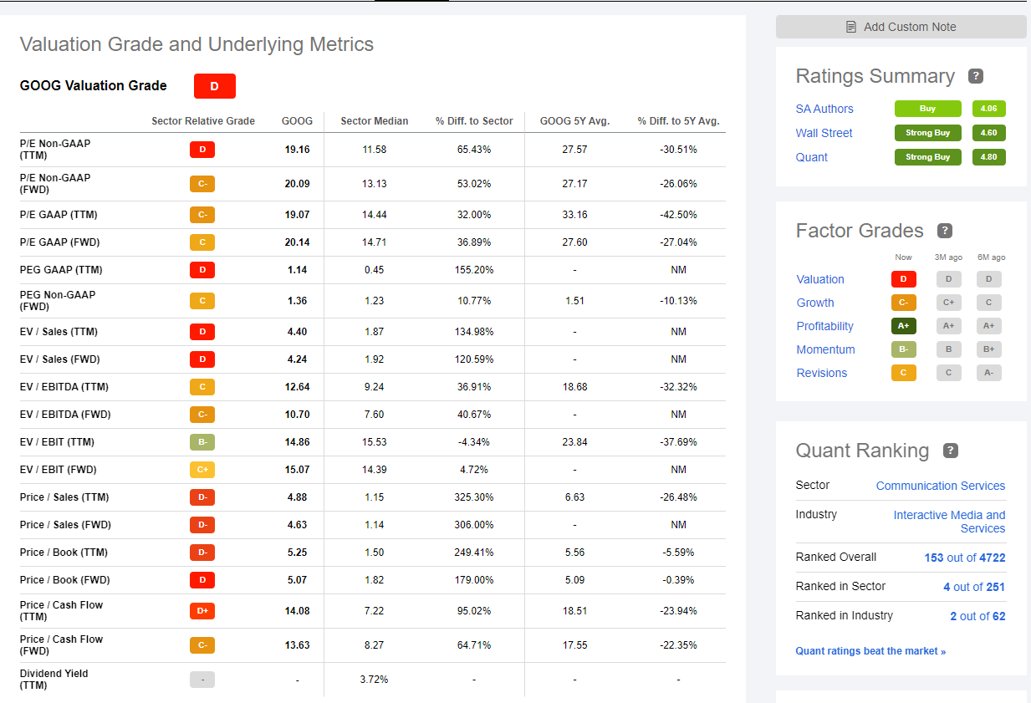
Task: Click Ranked Overall 153 out of 4722
Action: (x=965, y=557)
